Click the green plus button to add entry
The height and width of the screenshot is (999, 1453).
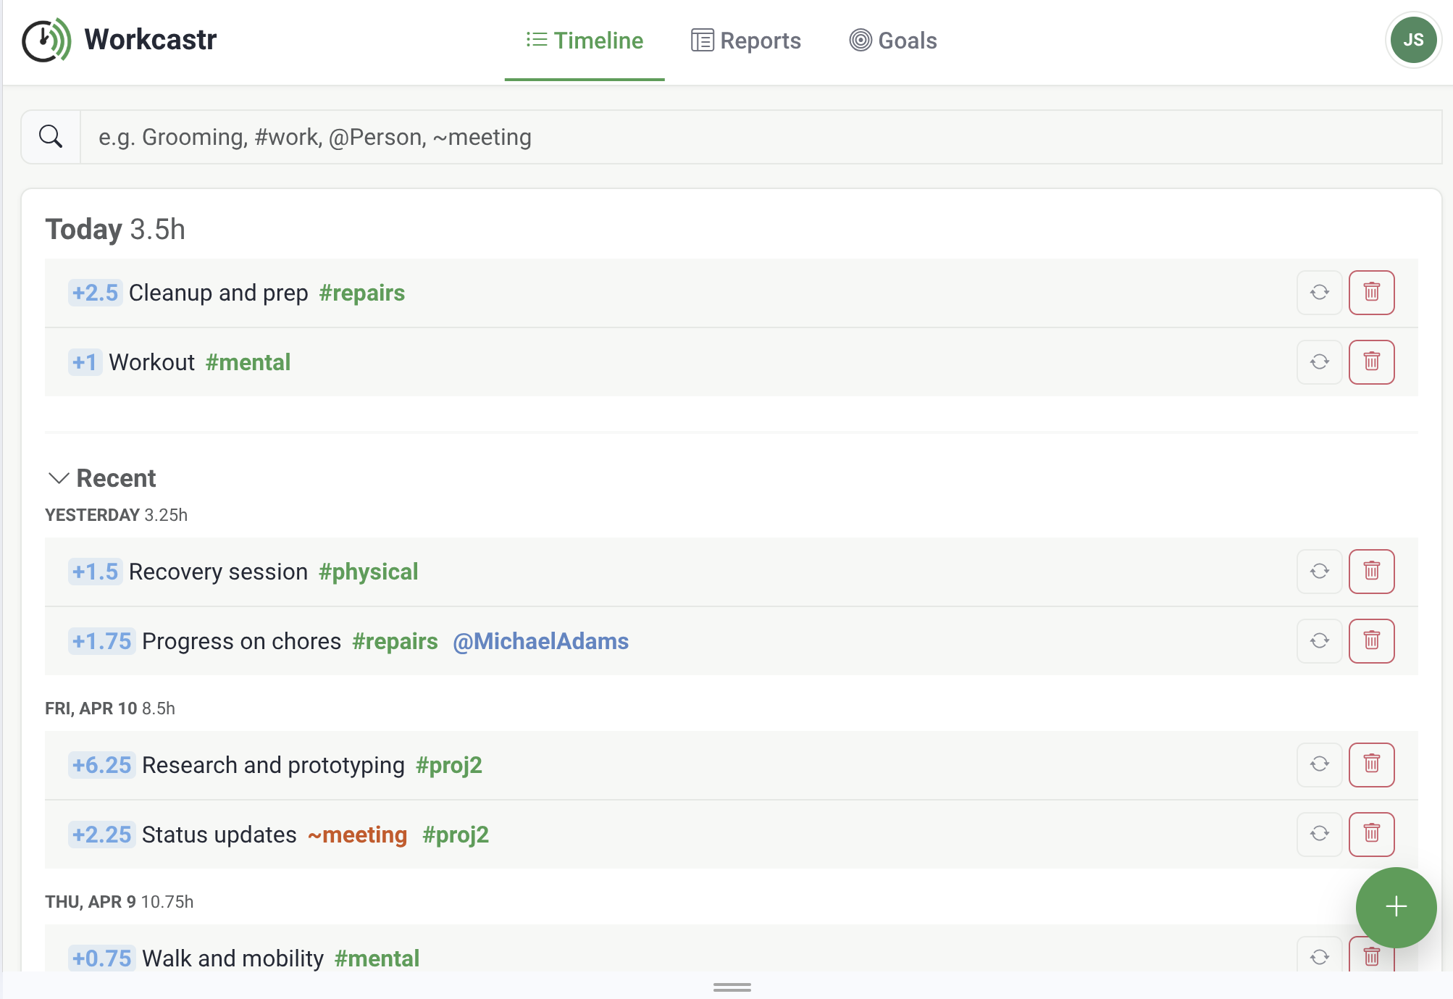1396,907
